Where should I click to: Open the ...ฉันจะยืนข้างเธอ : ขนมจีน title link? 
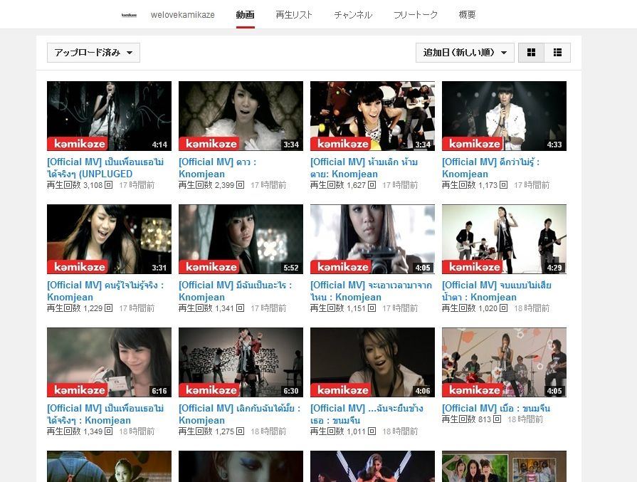[367, 414]
